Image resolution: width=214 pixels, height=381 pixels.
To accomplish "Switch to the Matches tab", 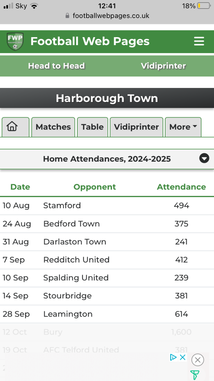I will 53,127.
